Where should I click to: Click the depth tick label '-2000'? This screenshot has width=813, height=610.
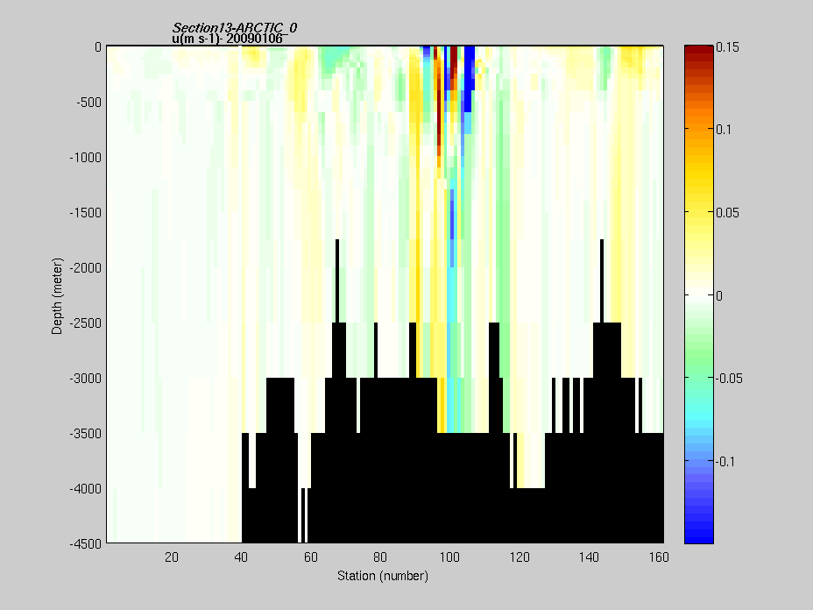[x=86, y=268]
